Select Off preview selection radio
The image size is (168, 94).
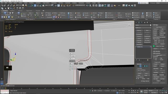[x=136, y=79]
